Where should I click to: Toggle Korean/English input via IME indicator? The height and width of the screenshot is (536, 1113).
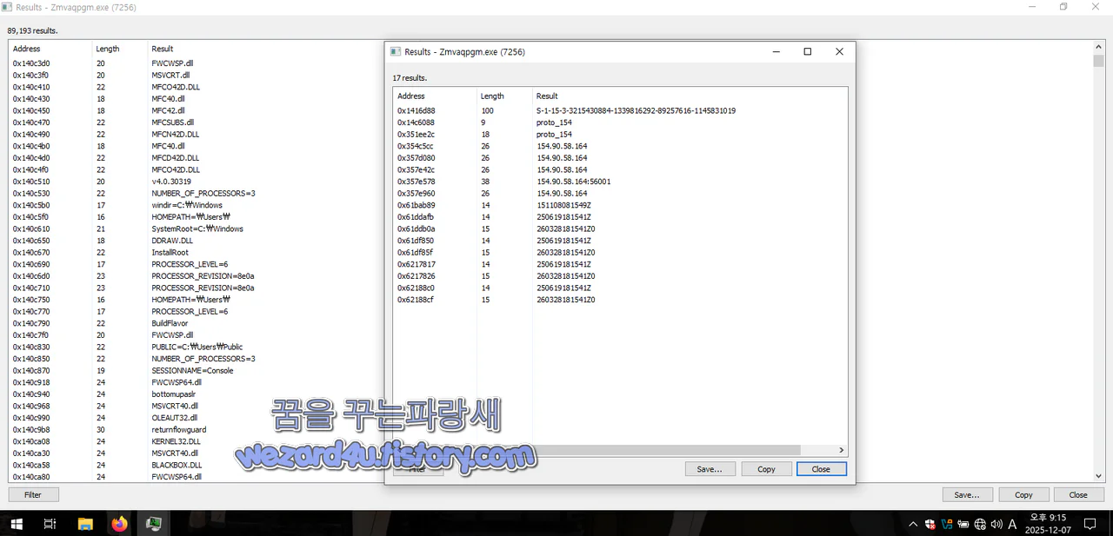[x=1011, y=524]
